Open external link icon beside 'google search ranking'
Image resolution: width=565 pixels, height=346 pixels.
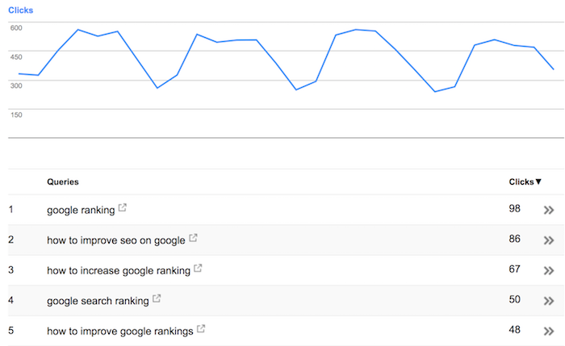157,298
